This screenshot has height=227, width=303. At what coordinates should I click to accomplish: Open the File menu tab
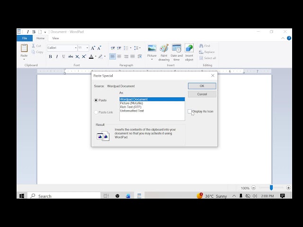25,38
